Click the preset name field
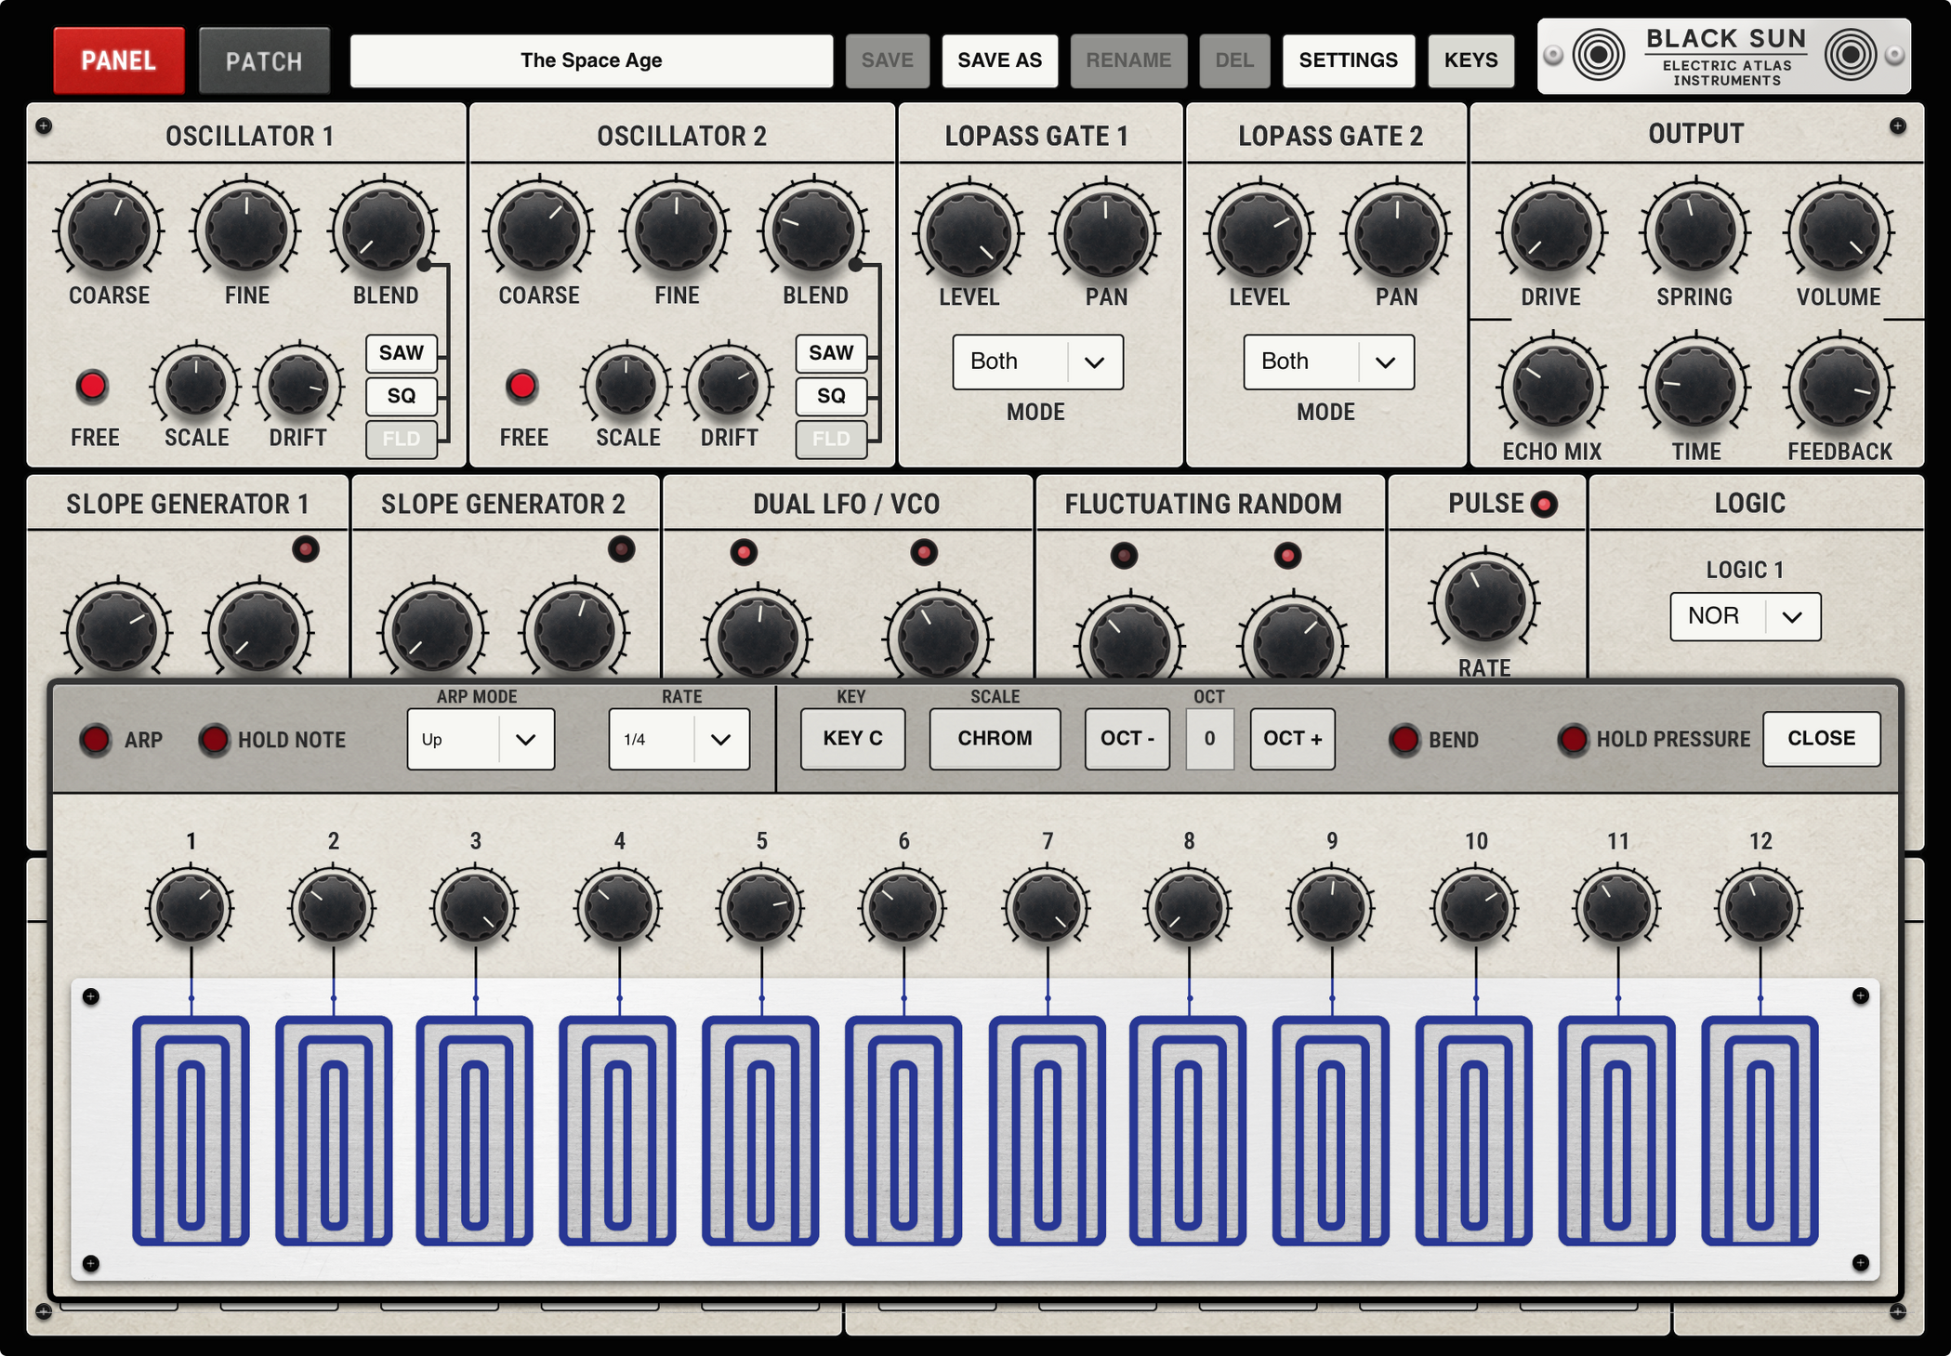The width and height of the screenshot is (1951, 1356). pyautogui.click(x=591, y=61)
